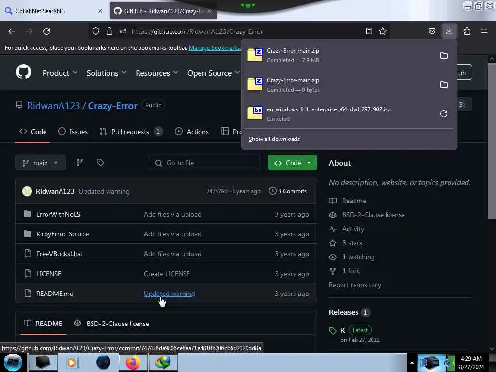496x372 pixels.
Task: Select the BSD-2-Clause license tab
Action: pos(111,324)
